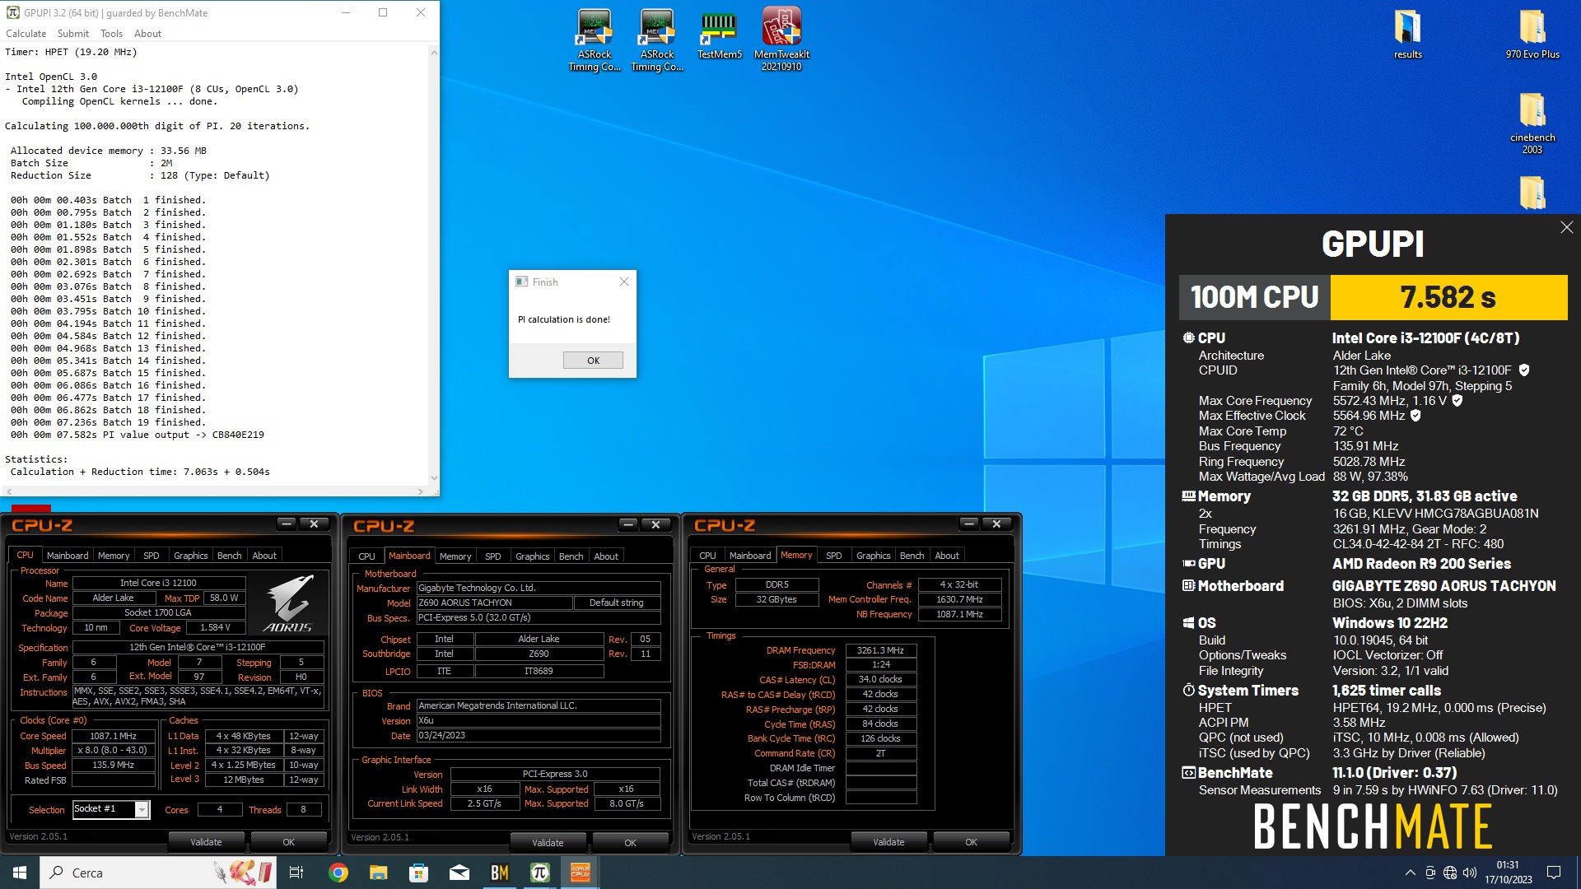
Task: Open CPU tab in right CPU-Z window
Action: click(707, 556)
